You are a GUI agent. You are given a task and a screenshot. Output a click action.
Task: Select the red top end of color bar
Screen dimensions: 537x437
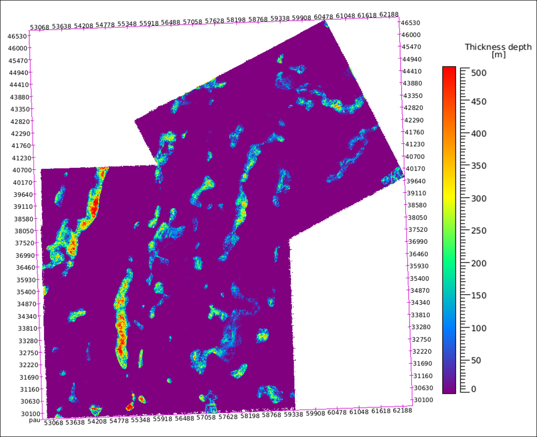pos(449,71)
